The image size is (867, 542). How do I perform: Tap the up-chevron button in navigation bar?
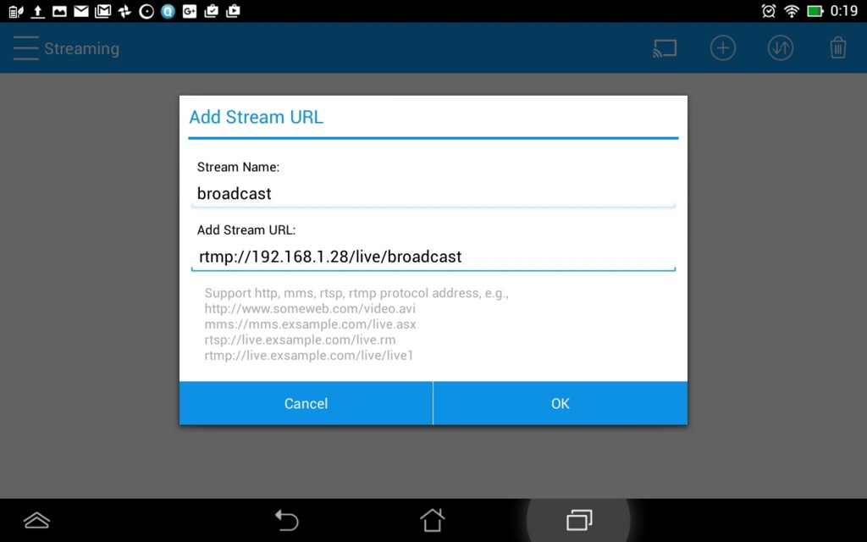(36, 521)
